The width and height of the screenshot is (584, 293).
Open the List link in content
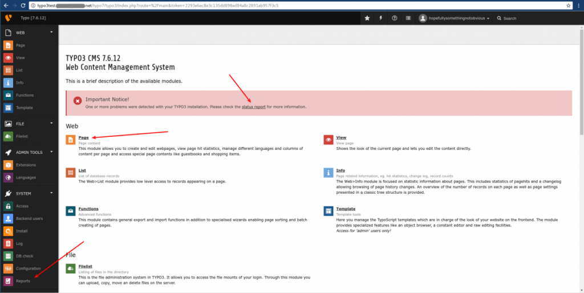click(x=82, y=170)
